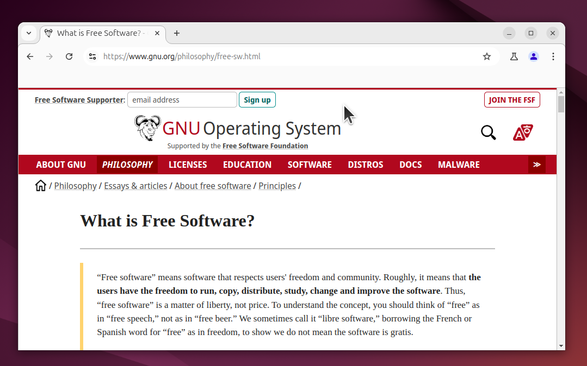Open the SOFTWARE menu item
The image size is (587, 366).
[x=310, y=165]
